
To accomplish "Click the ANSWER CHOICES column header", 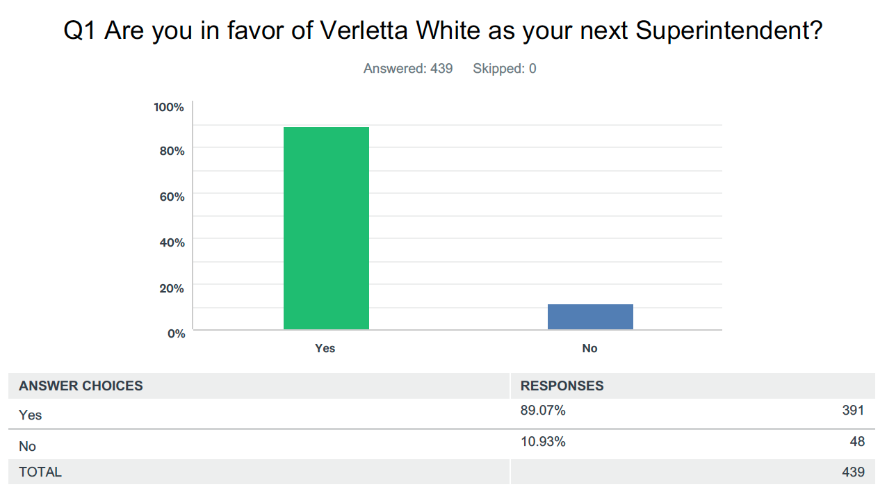I will coord(81,386).
